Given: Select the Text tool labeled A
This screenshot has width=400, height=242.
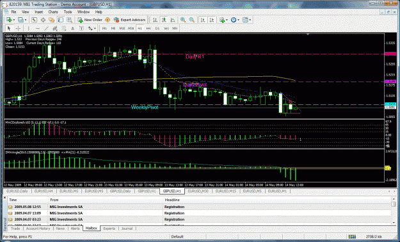Looking at the screenshot, I should click(72, 28).
